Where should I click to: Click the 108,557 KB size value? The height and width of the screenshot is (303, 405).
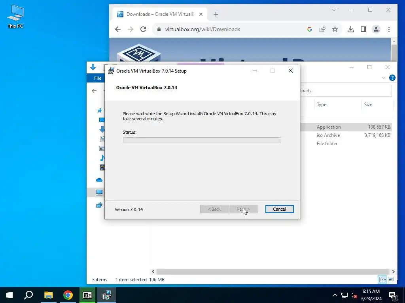379,127
